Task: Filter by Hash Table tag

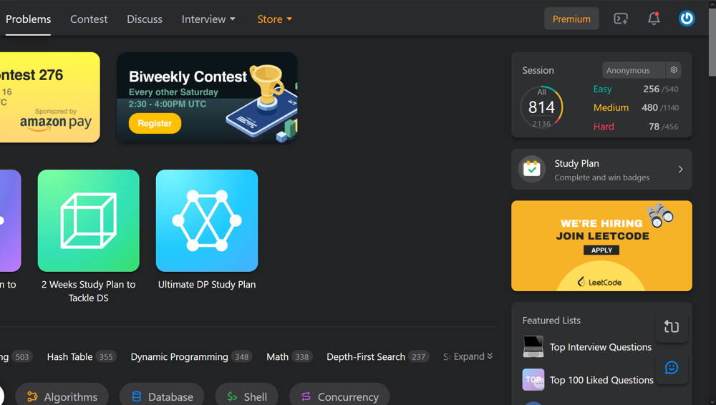Action: (82, 356)
